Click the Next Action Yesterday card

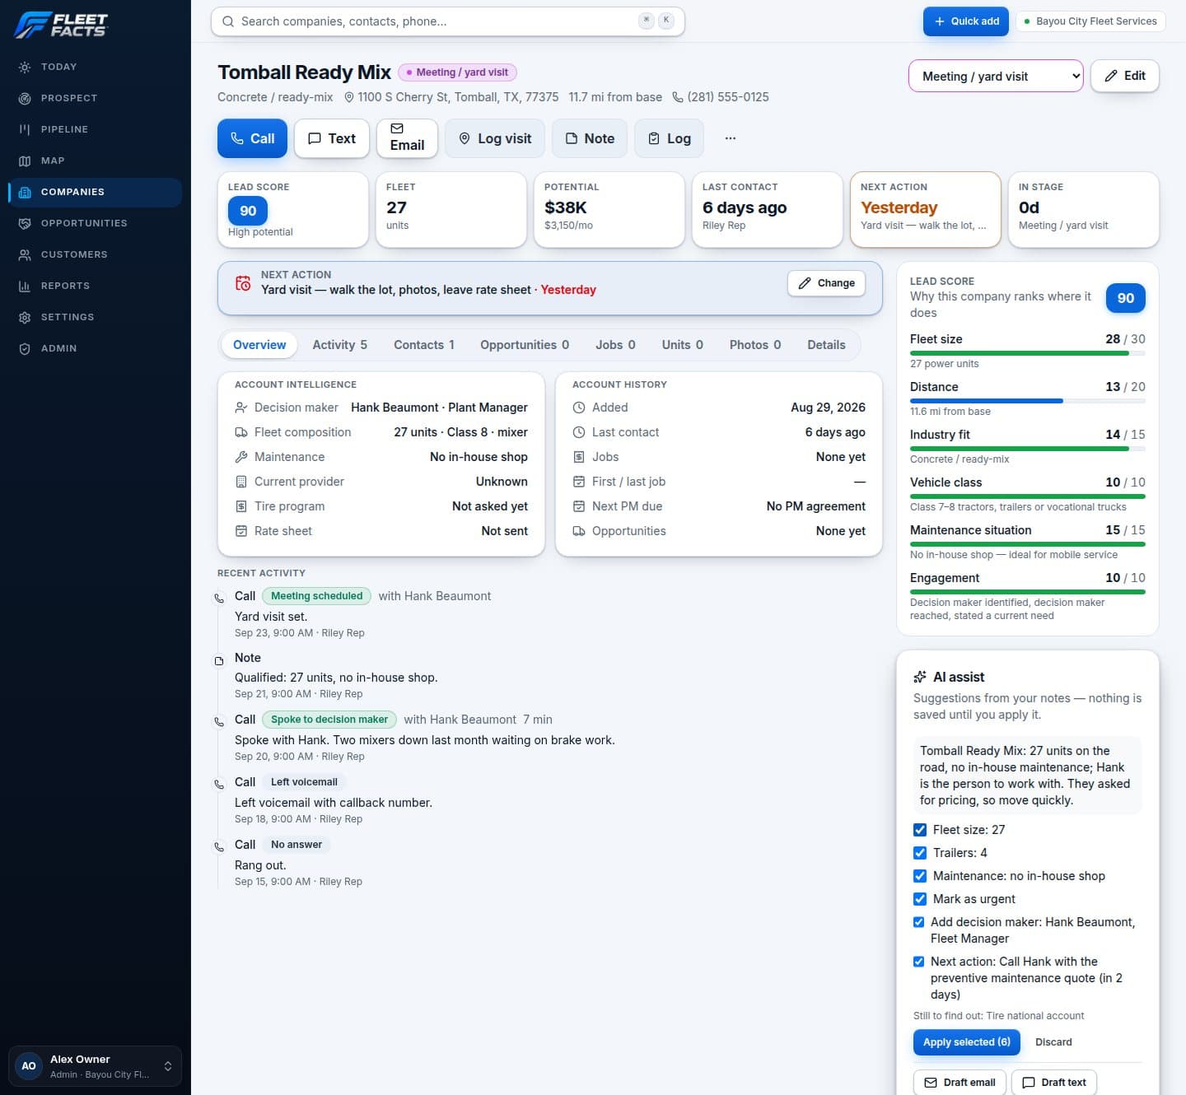coord(925,210)
